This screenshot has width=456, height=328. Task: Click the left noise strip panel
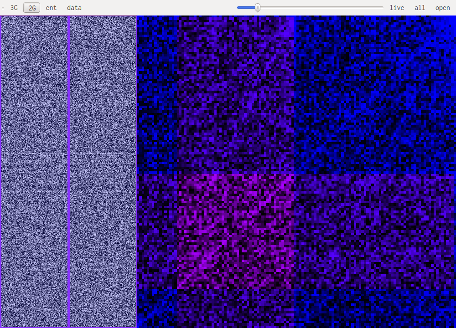pyautogui.click(x=34, y=172)
